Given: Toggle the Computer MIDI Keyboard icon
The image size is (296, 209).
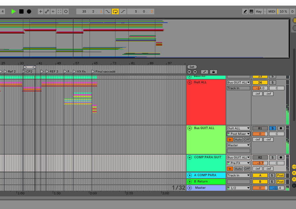Looking at the screenshot, I should click(251, 12).
